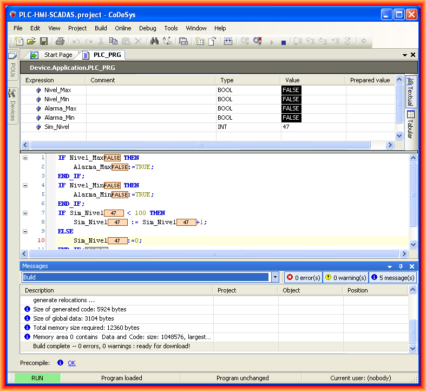The width and height of the screenshot is (426, 391).
Task: Select the Sim_Nivel row in watch table
Action: click(x=57, y=127)
